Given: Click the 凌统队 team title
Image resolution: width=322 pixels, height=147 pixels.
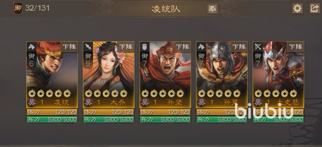Looking at the screenshot, I should (x=166, y=9).
